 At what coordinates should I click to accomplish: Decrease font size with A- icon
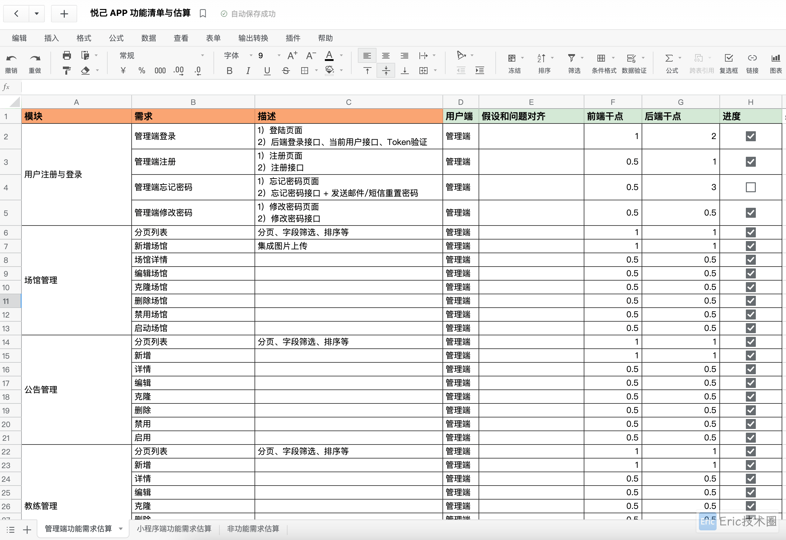(x=311, y=55)
